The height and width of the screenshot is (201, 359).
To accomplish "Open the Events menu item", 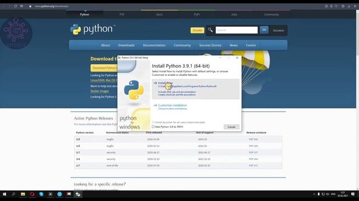I will click(251, 45).
